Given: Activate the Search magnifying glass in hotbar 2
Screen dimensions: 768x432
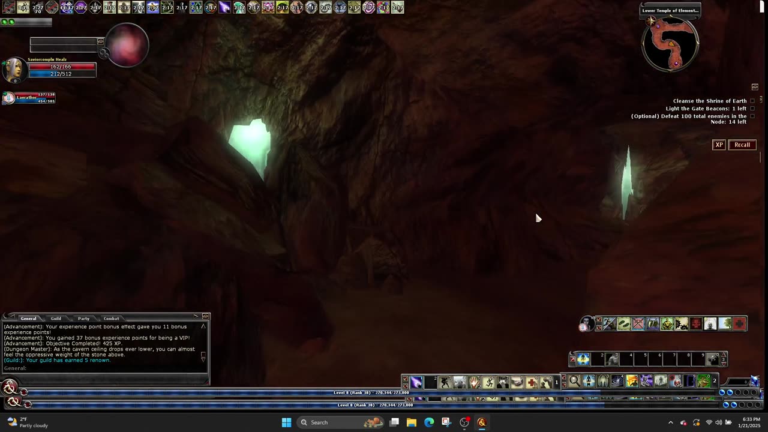Looking at the screenshot, I should [x=574, y=380].
